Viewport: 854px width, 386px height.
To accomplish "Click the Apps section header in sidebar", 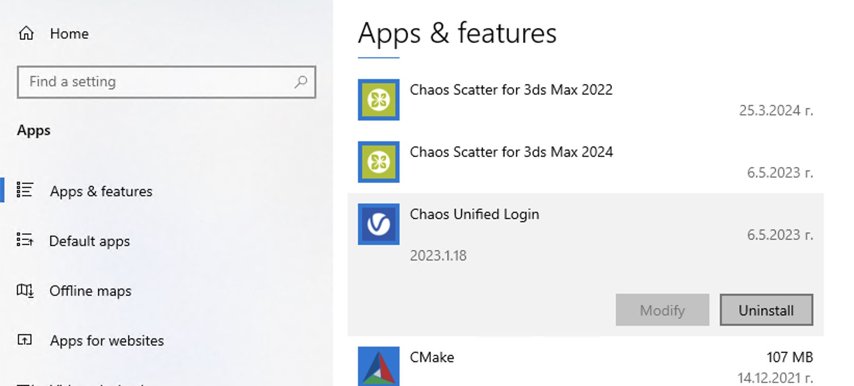I will pos(34,130).
